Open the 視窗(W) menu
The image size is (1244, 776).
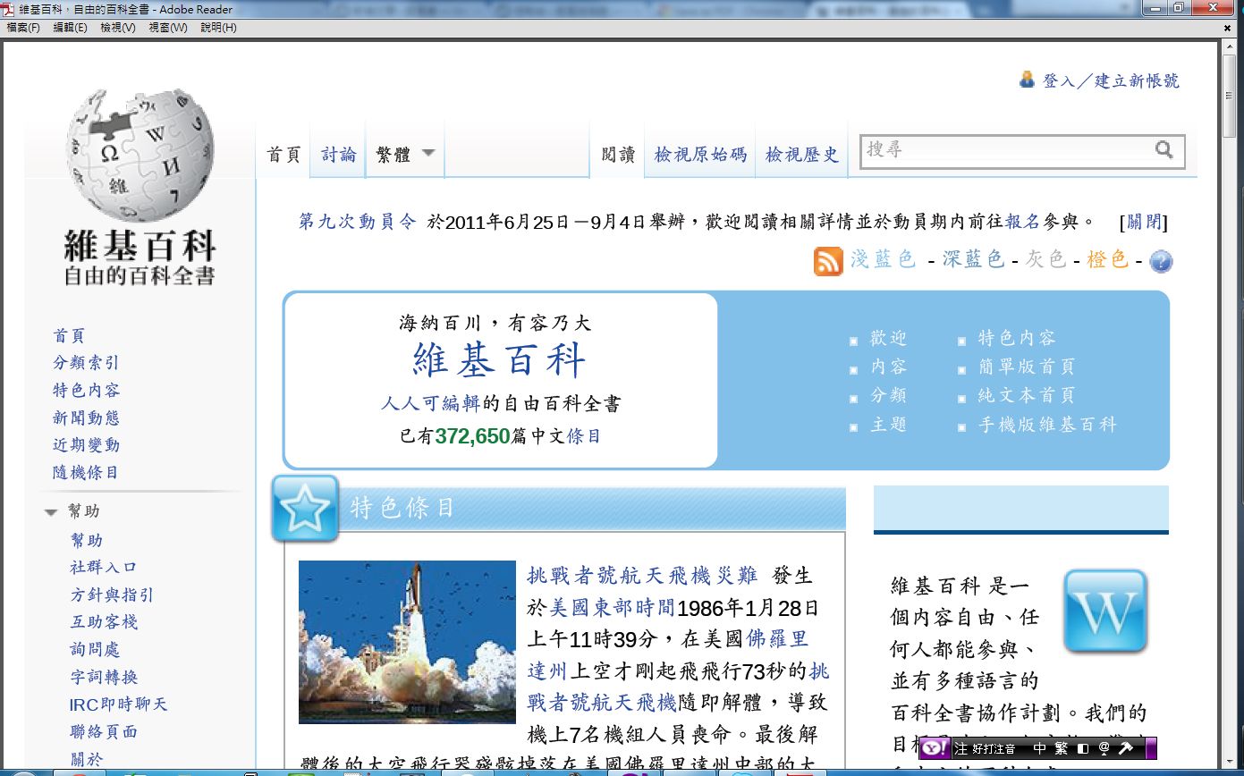pos(168,28)
